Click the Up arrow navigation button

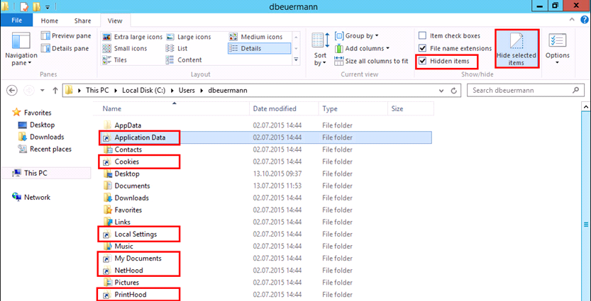[54, 91]
